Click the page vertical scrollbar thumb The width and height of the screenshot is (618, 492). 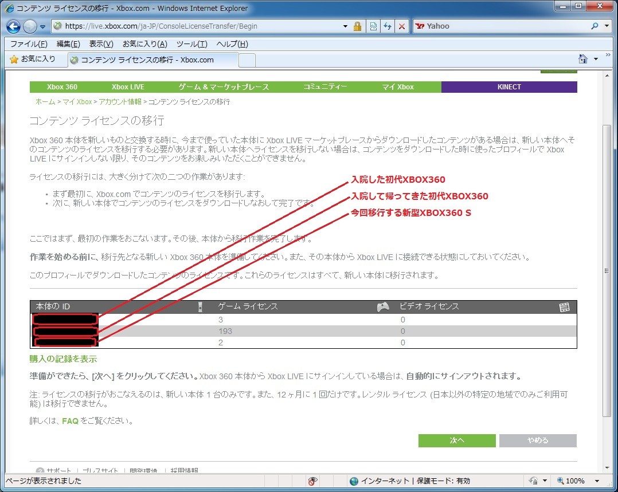tap(607, 270)
